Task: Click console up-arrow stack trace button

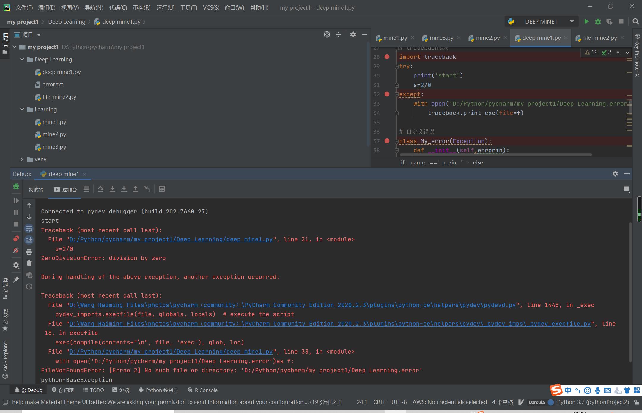Action: tap(29, 205)
